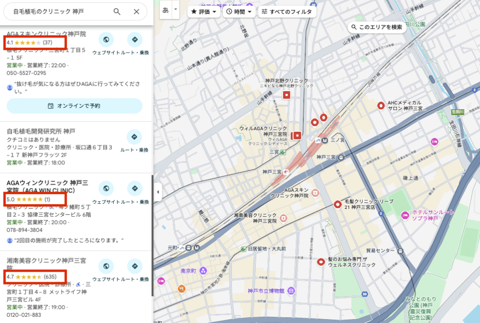Open the 時間 hours filter dropdown
The image size is (480, 323).
239,12
